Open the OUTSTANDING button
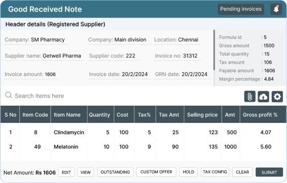 (x=115, y=172)
